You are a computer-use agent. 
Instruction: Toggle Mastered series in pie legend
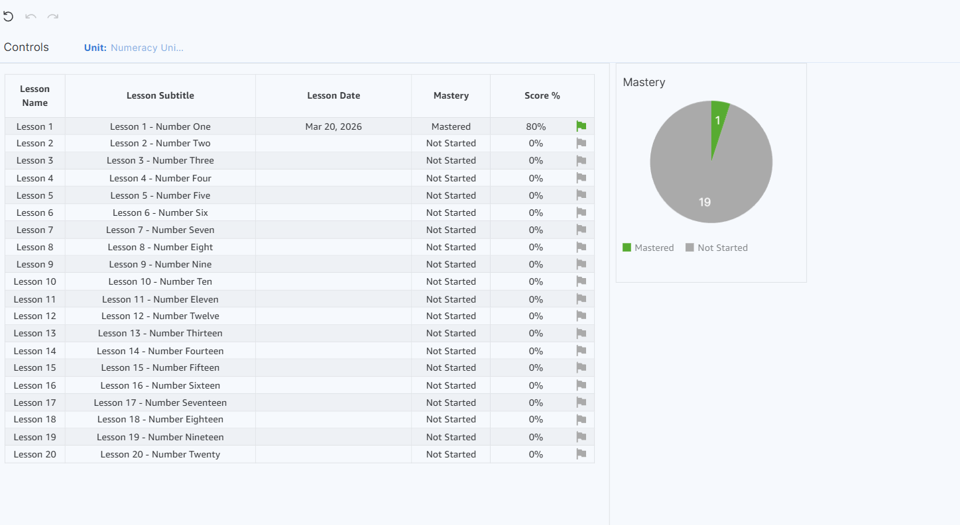[x=648, y=248]
